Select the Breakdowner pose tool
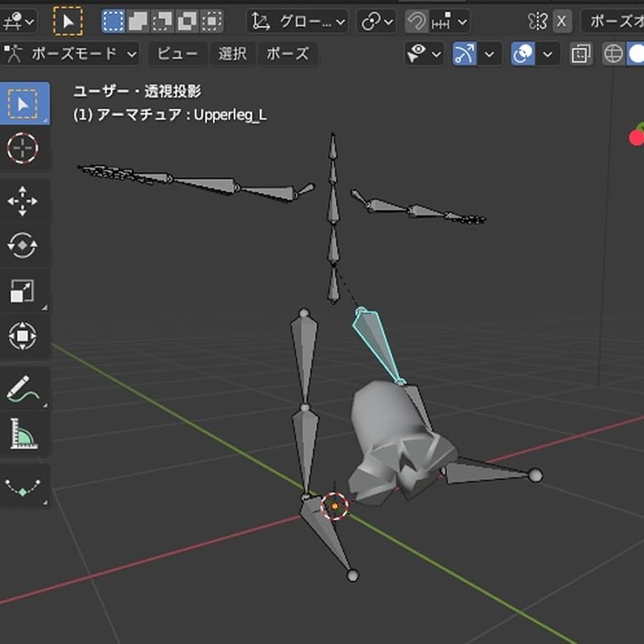 (23, 487)
